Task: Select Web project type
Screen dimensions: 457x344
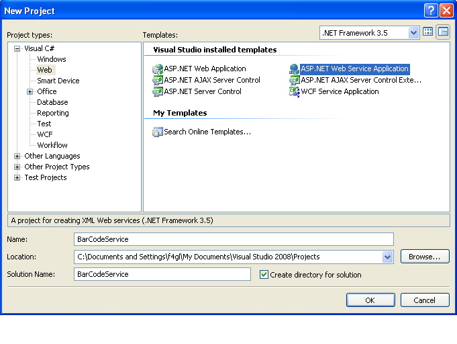Action: pyautogui.click(x=44, y=70)
